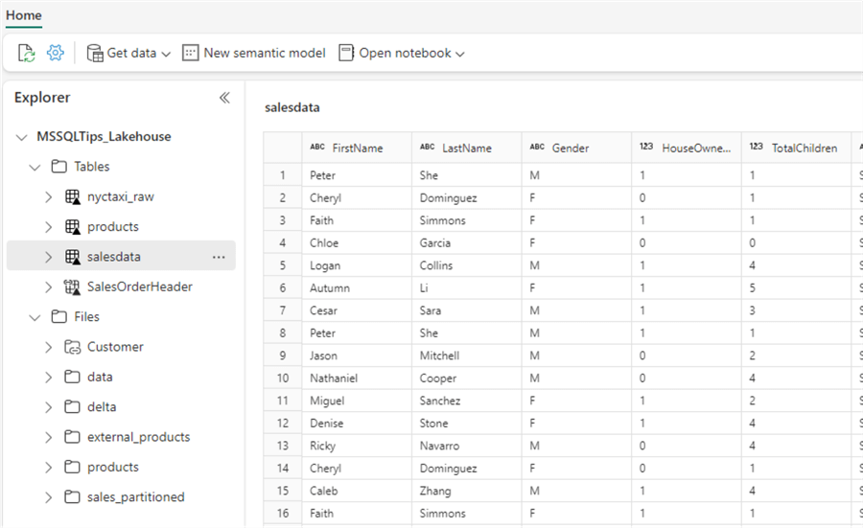Click the SalesOrderHeader shortcut table icon

point(72,287)
